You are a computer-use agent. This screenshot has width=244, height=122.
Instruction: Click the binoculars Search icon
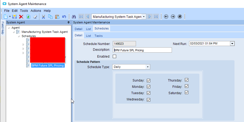74,17
